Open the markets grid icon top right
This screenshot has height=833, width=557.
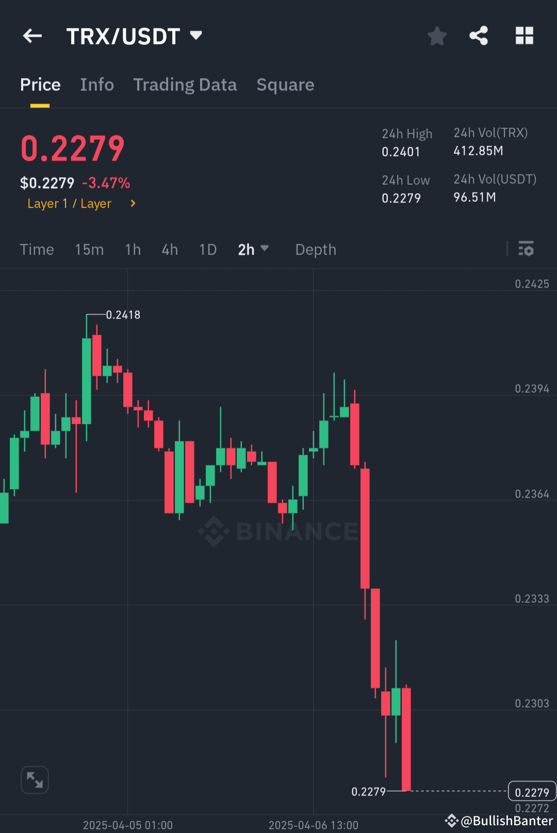point(525,36)
